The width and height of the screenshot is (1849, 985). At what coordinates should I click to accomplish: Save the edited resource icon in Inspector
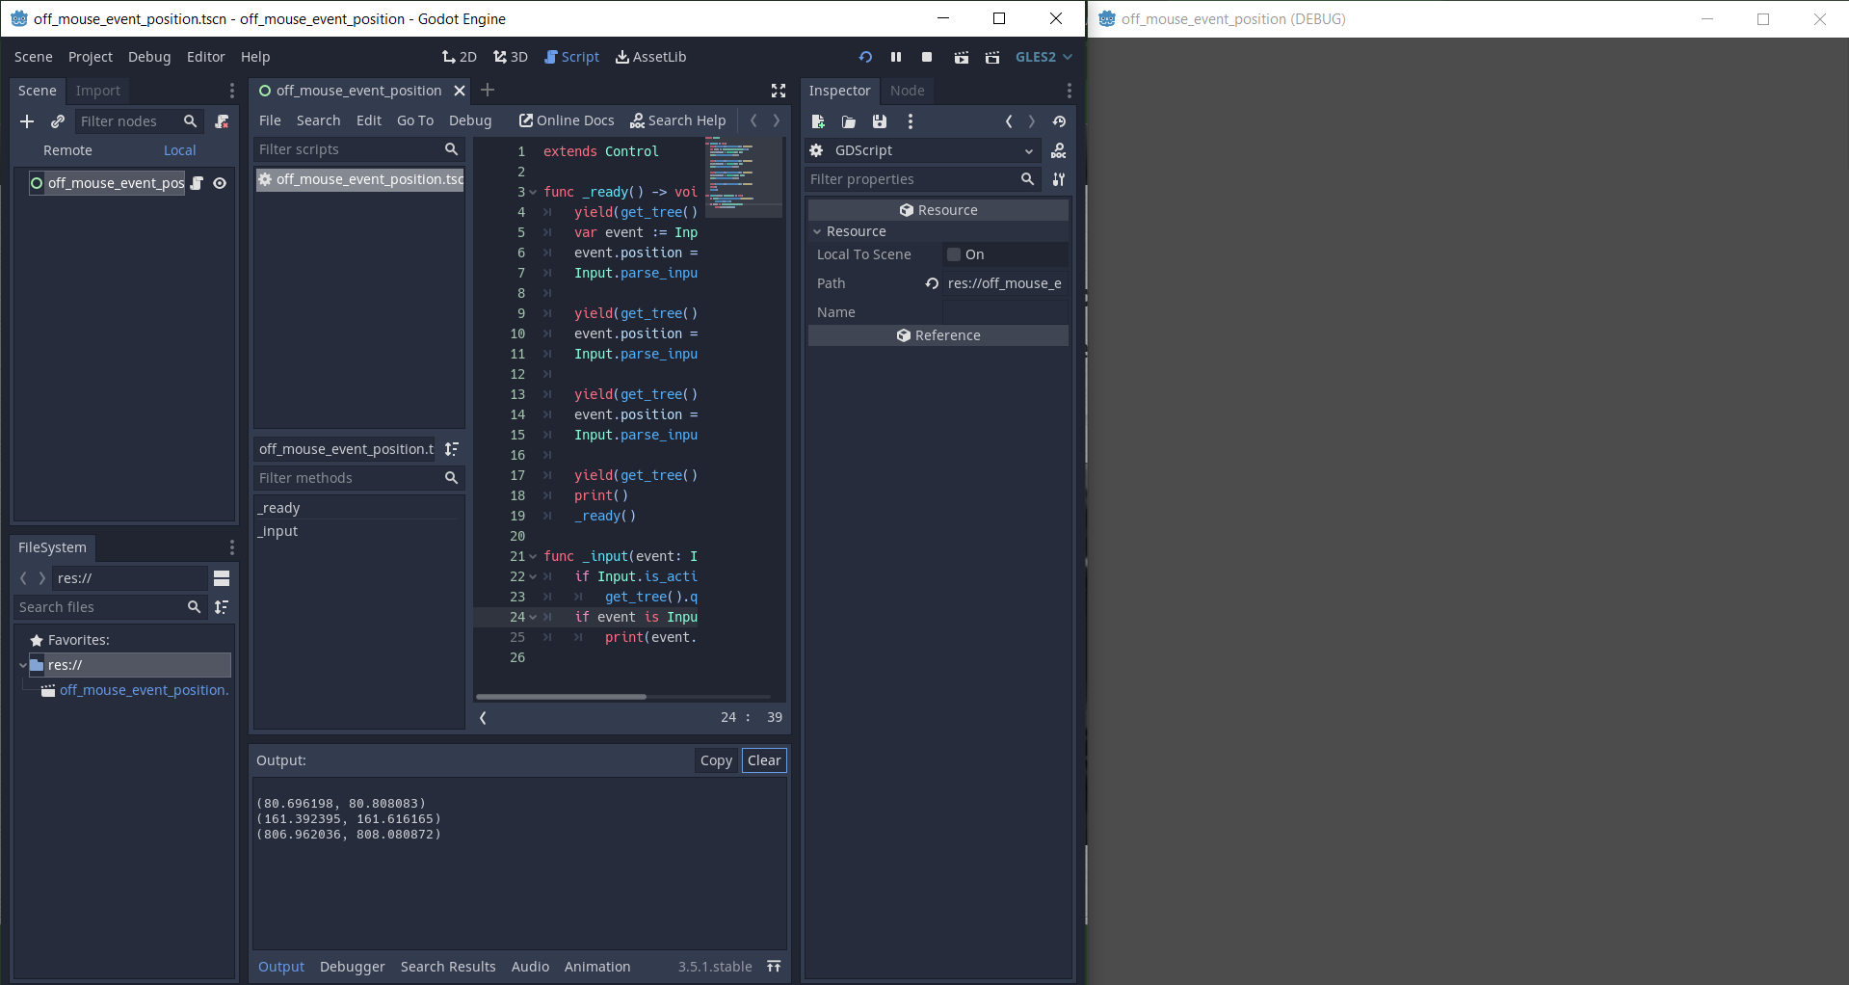(x=880, y=121)
